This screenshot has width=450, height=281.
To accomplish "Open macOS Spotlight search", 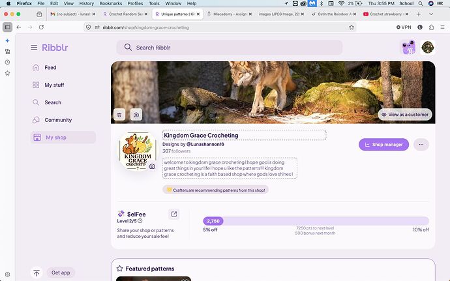I will point(421,3).
